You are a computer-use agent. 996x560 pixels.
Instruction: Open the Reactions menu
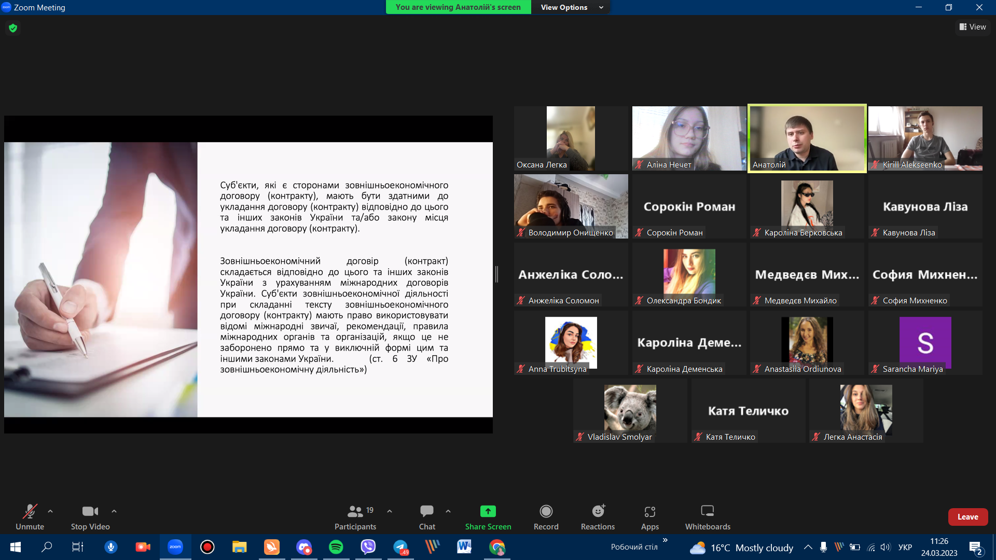click(x=598, y=517)
